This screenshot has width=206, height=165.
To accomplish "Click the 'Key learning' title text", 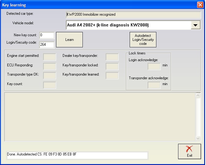I will [14, 5].
